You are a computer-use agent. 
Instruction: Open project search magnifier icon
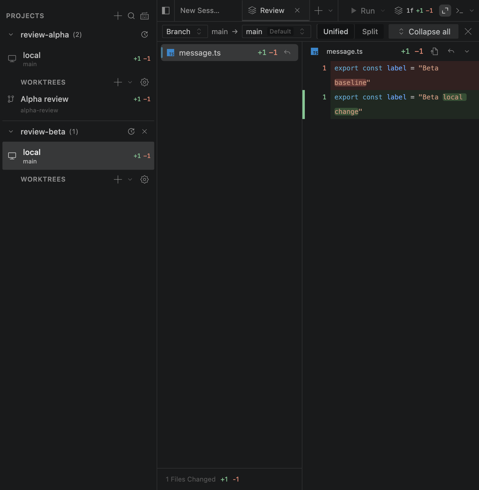(x=131, y=16)
